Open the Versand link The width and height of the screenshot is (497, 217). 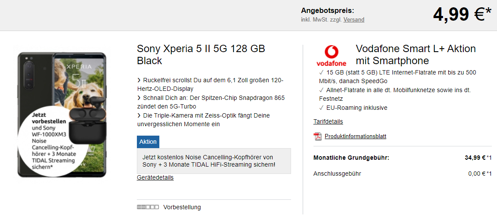click(x=354, y=19)
